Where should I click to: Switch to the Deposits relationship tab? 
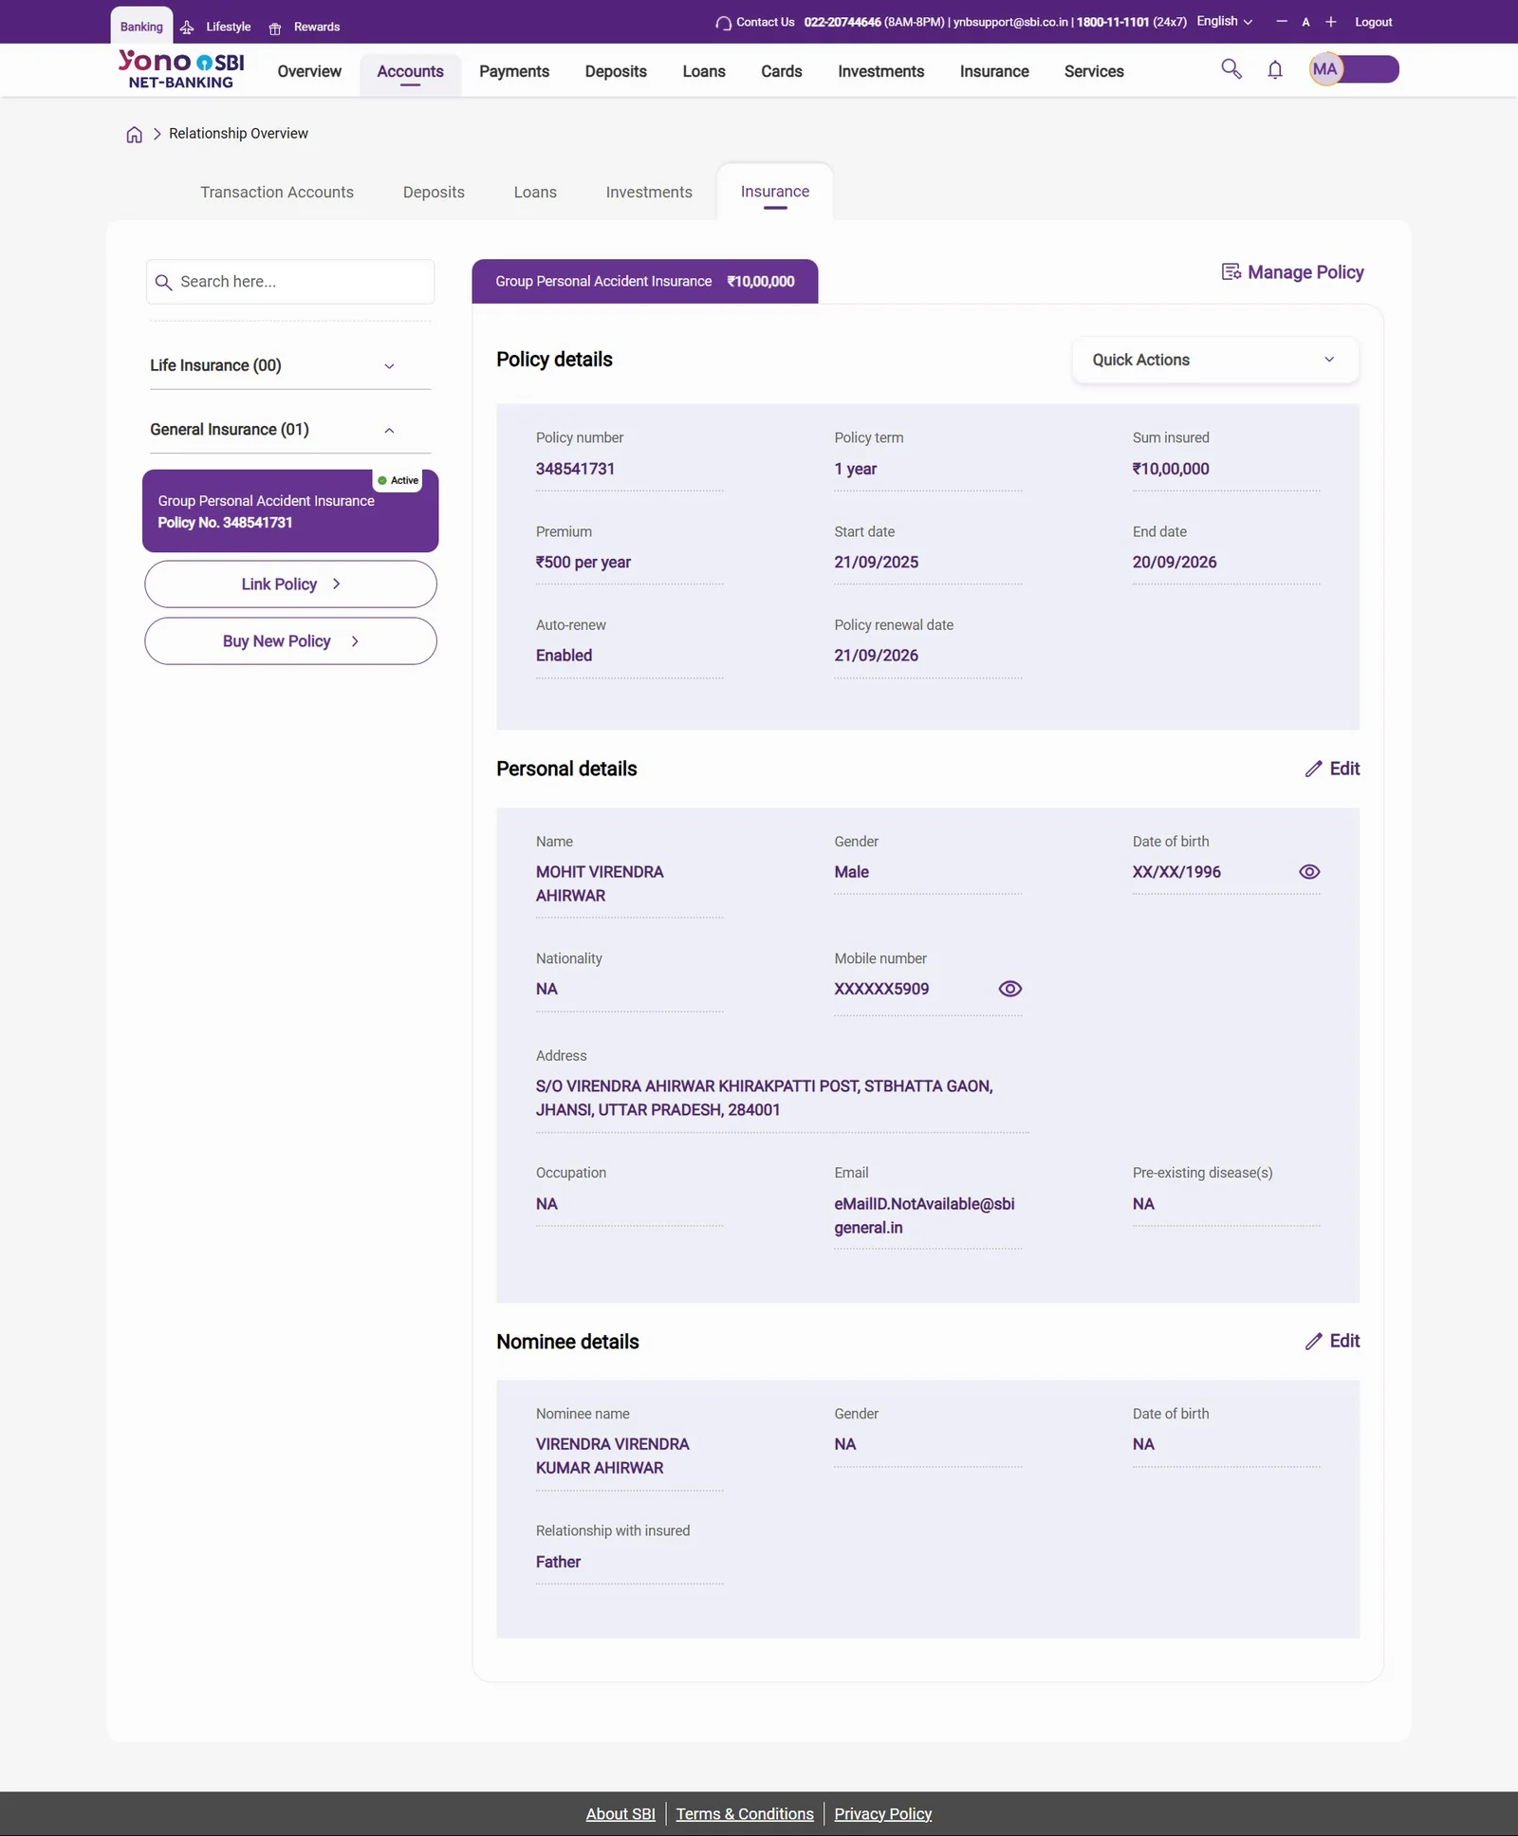point(434,193)
